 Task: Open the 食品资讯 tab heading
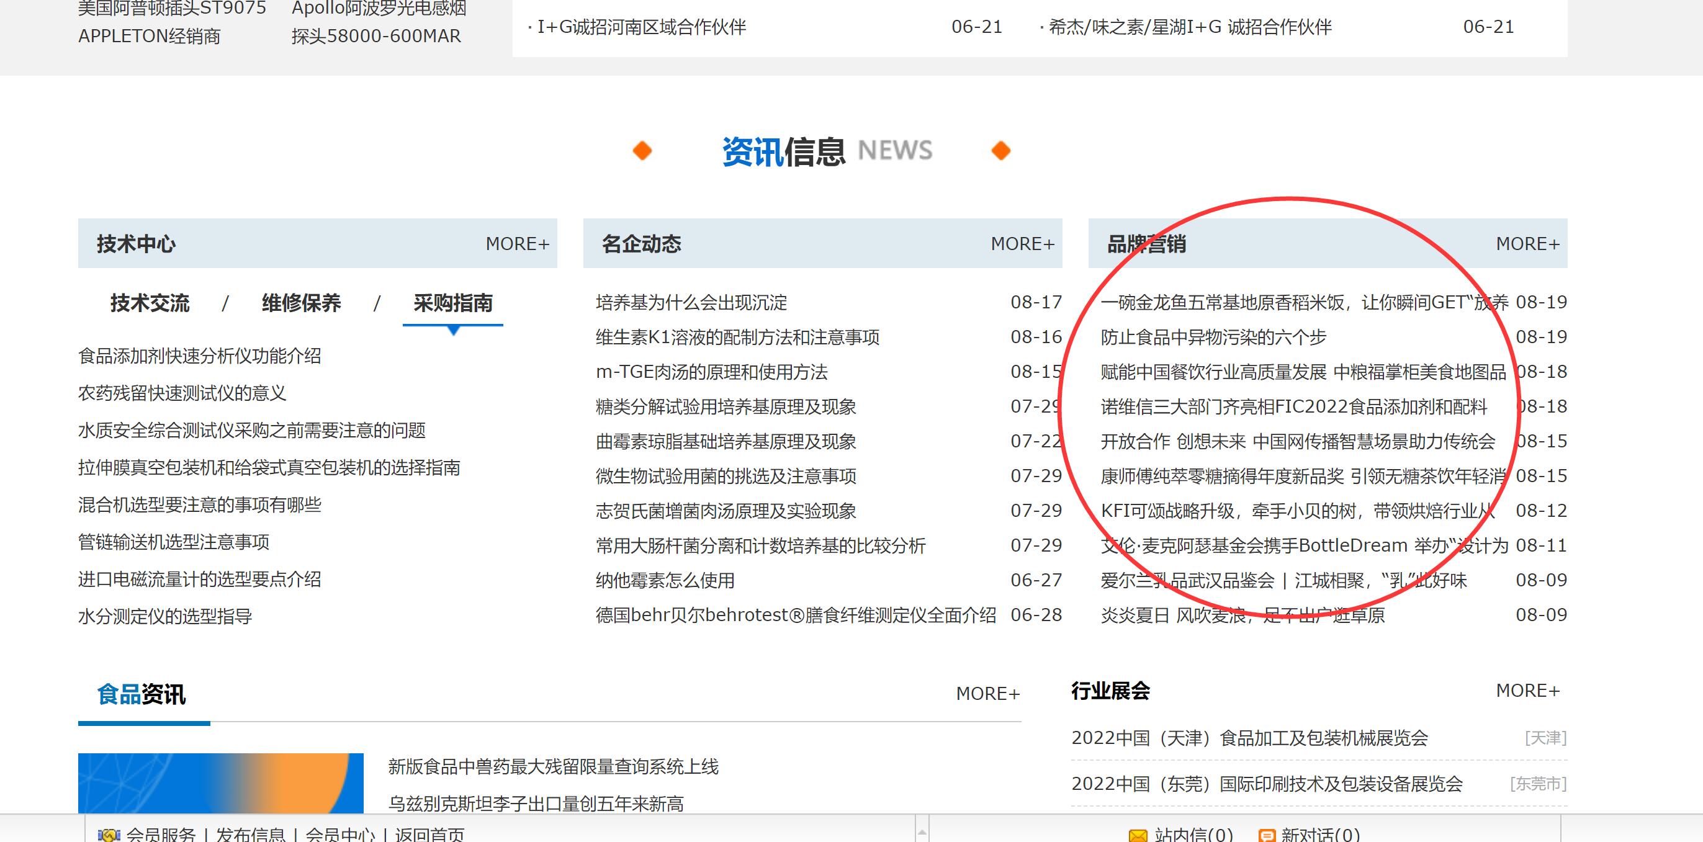click(x=142, y=694)
